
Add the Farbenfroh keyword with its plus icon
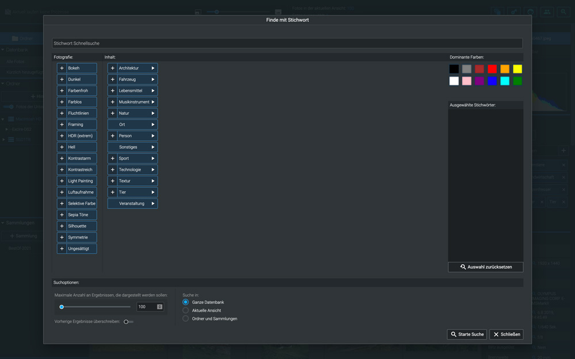coord(62,91)
